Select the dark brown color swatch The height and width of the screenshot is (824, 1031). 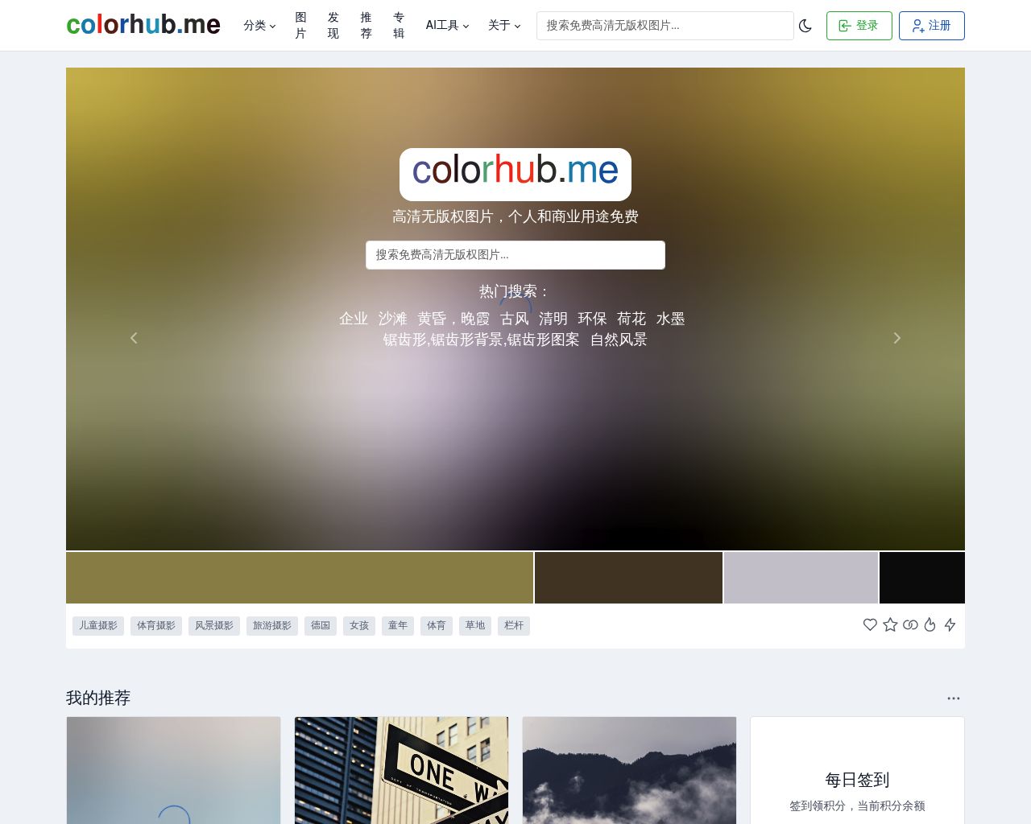click(x=628, y=578)
